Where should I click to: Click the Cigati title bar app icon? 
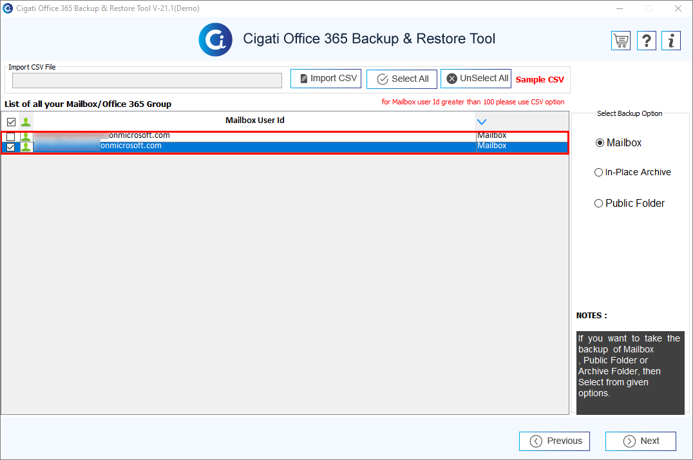[8, 8]
